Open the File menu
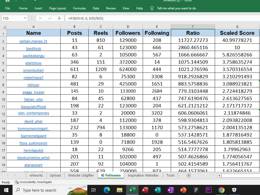The height and width of the screenshot is (195, 260). [8, 8]
